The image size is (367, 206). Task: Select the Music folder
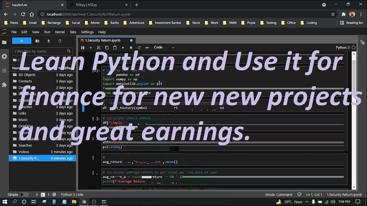pos(42,120)
